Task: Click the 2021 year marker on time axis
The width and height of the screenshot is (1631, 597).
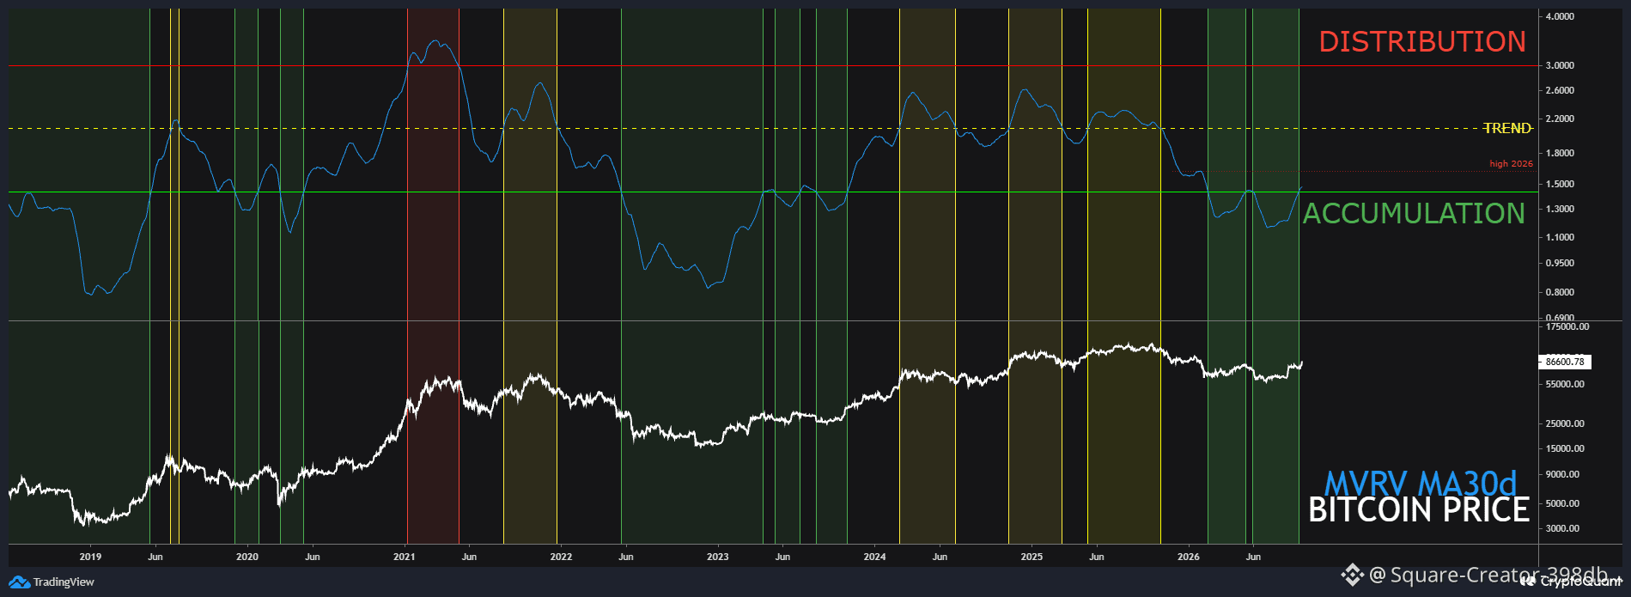Action: 404,557
